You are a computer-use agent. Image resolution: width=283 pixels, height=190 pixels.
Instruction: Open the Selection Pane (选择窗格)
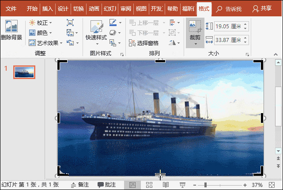pyautogui.click(x=143, y=43)
